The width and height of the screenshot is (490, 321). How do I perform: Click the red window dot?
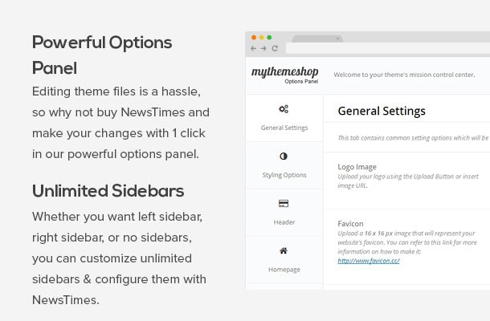(x=254, y=38)
